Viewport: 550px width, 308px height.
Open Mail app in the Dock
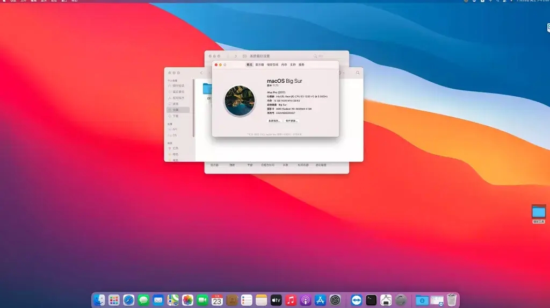(158, 300)
